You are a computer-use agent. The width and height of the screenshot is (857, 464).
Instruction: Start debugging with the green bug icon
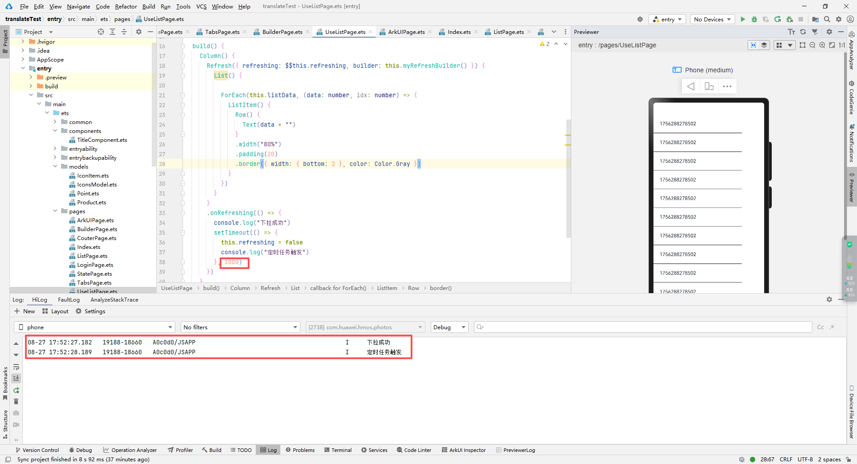(754, 19)
